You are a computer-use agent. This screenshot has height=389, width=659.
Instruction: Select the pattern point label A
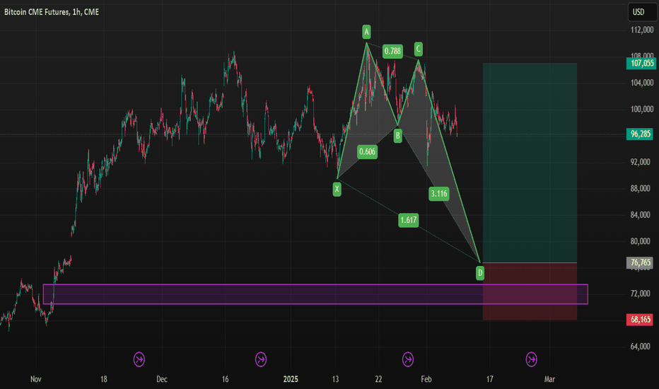point(366,32)
